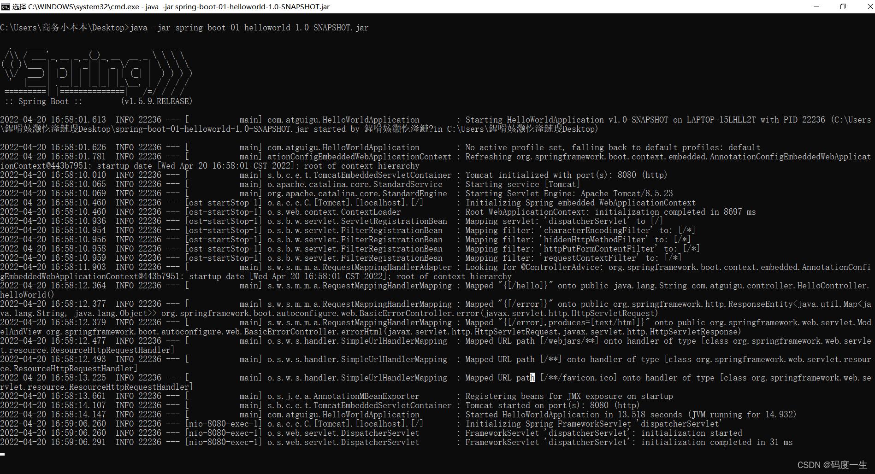Click 'Initializing Spring embedded WebApplicationContext' message
The height and width of the screenshot is (474, 875).
click(580, 203)
